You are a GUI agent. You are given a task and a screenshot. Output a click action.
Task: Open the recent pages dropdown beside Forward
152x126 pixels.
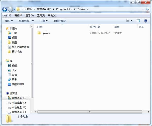coord(14,10)
